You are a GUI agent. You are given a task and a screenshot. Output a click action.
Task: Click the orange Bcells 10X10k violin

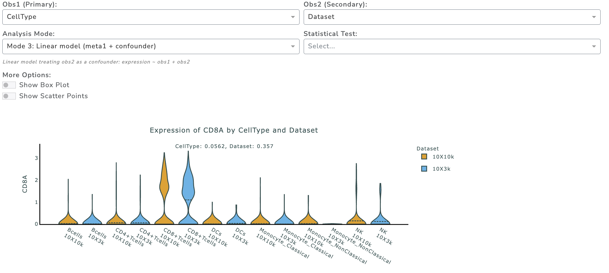[68, 219]
